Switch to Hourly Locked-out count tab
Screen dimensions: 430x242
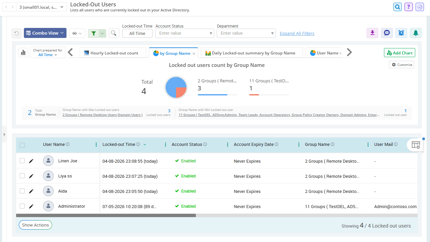tap(113, 53)
